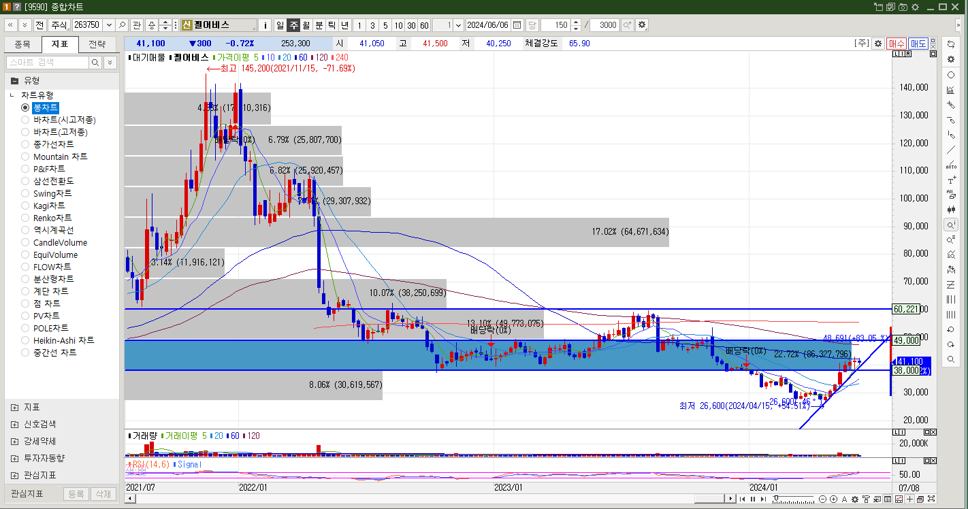Image resolution: width=968 pixels, height=509 pixels.
Task: Click the zoom out minus icon below chart
Action: tap(823, 499)
